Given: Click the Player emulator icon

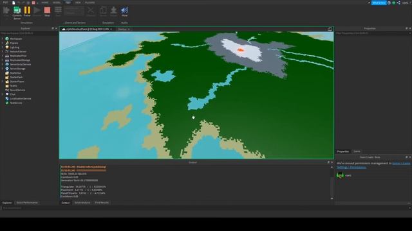Looking at the screenshot, I should pos(113,10).
